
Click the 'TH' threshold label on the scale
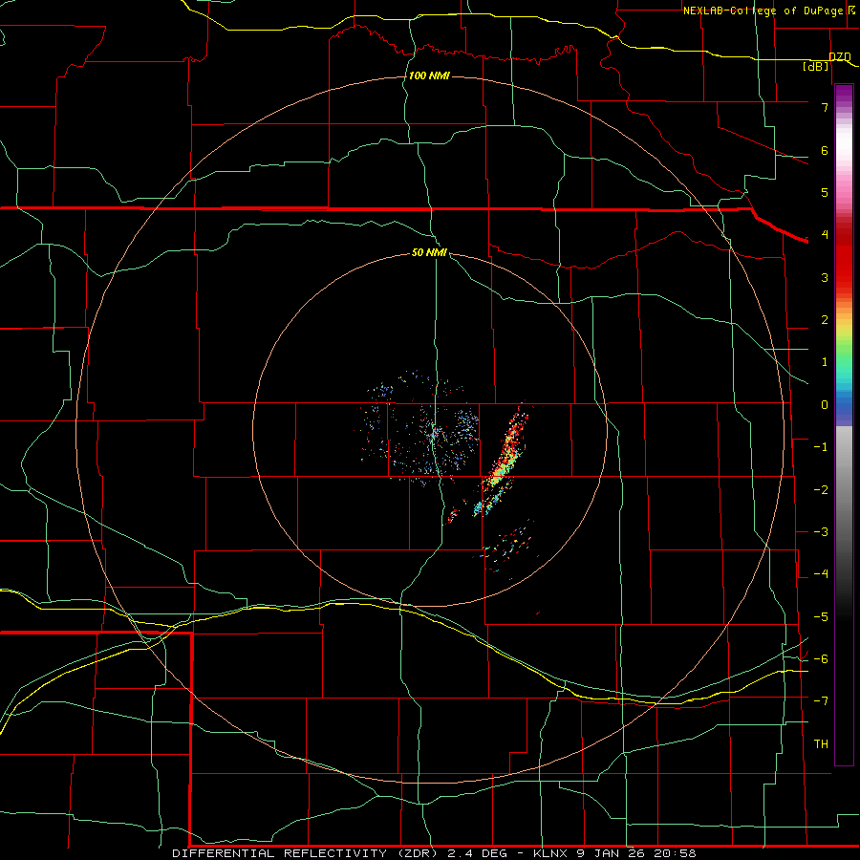pyautogui.click(x=821, y=744)
